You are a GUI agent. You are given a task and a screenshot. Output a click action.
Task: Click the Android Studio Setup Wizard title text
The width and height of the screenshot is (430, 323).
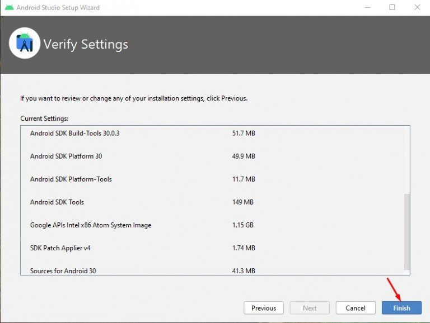tap(58, 8)
